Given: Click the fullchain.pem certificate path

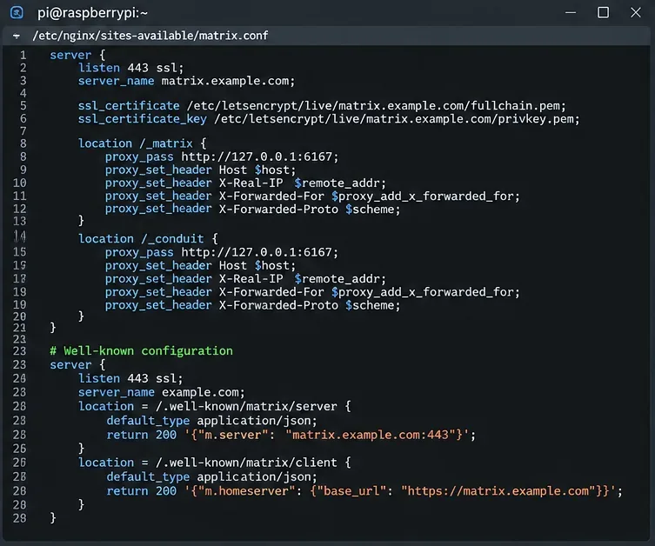Looking at the screenshot, I should click(376, 106).
